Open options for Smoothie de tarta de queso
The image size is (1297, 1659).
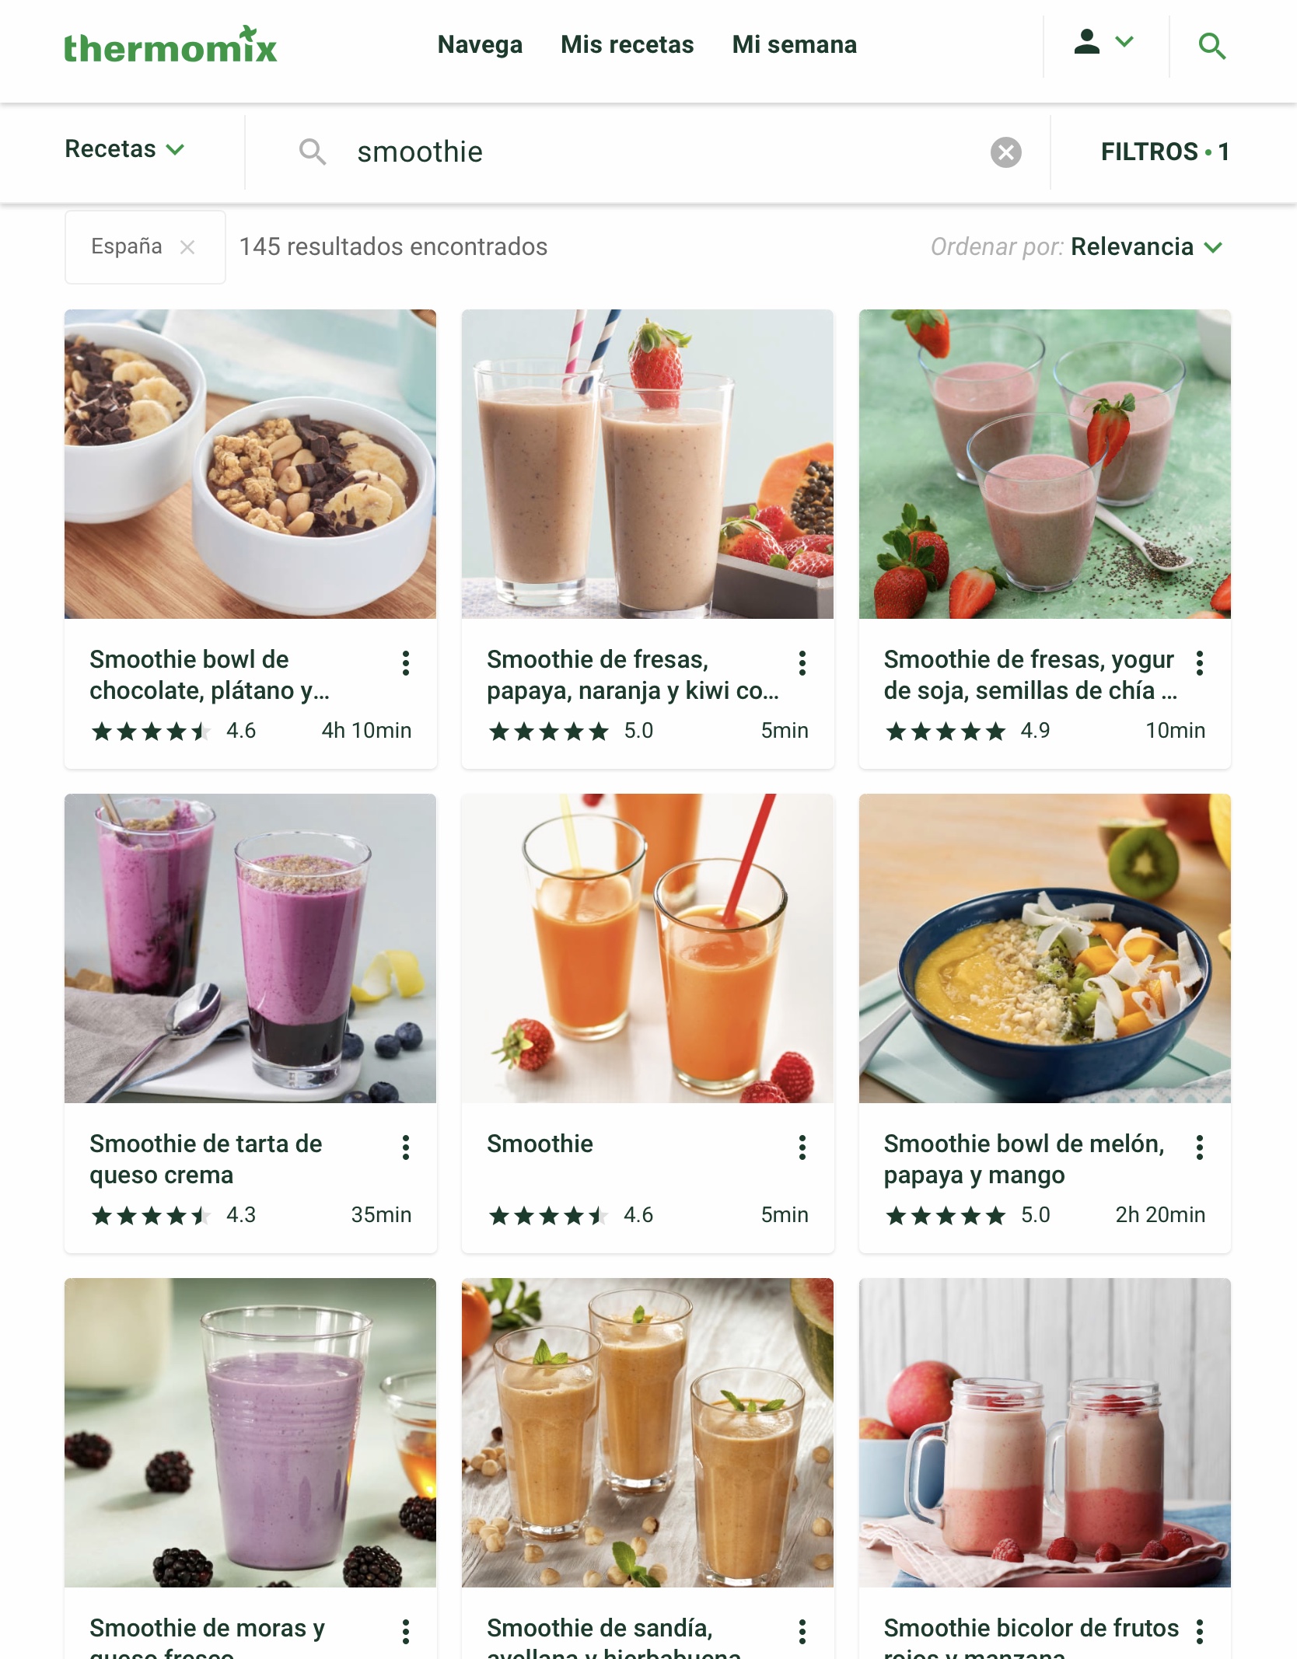coord(405,1147)
